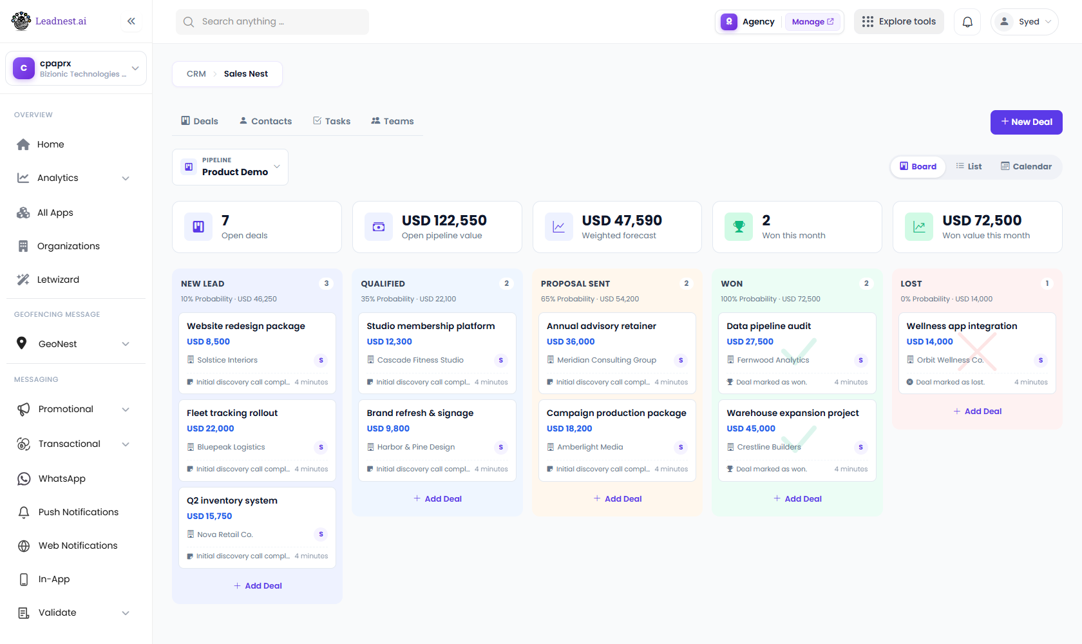The height and width of the screenshot is (644, 1082).
Task: Open the Syed account dropdown
Action: [x=1025, y=22]
